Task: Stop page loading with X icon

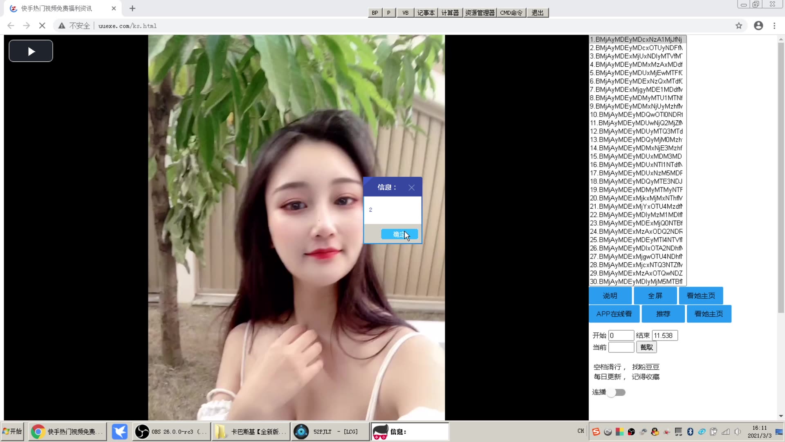Action: (42, 26)
